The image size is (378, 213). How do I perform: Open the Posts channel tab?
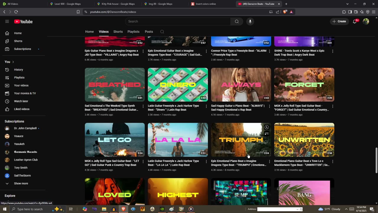point(149,32)
